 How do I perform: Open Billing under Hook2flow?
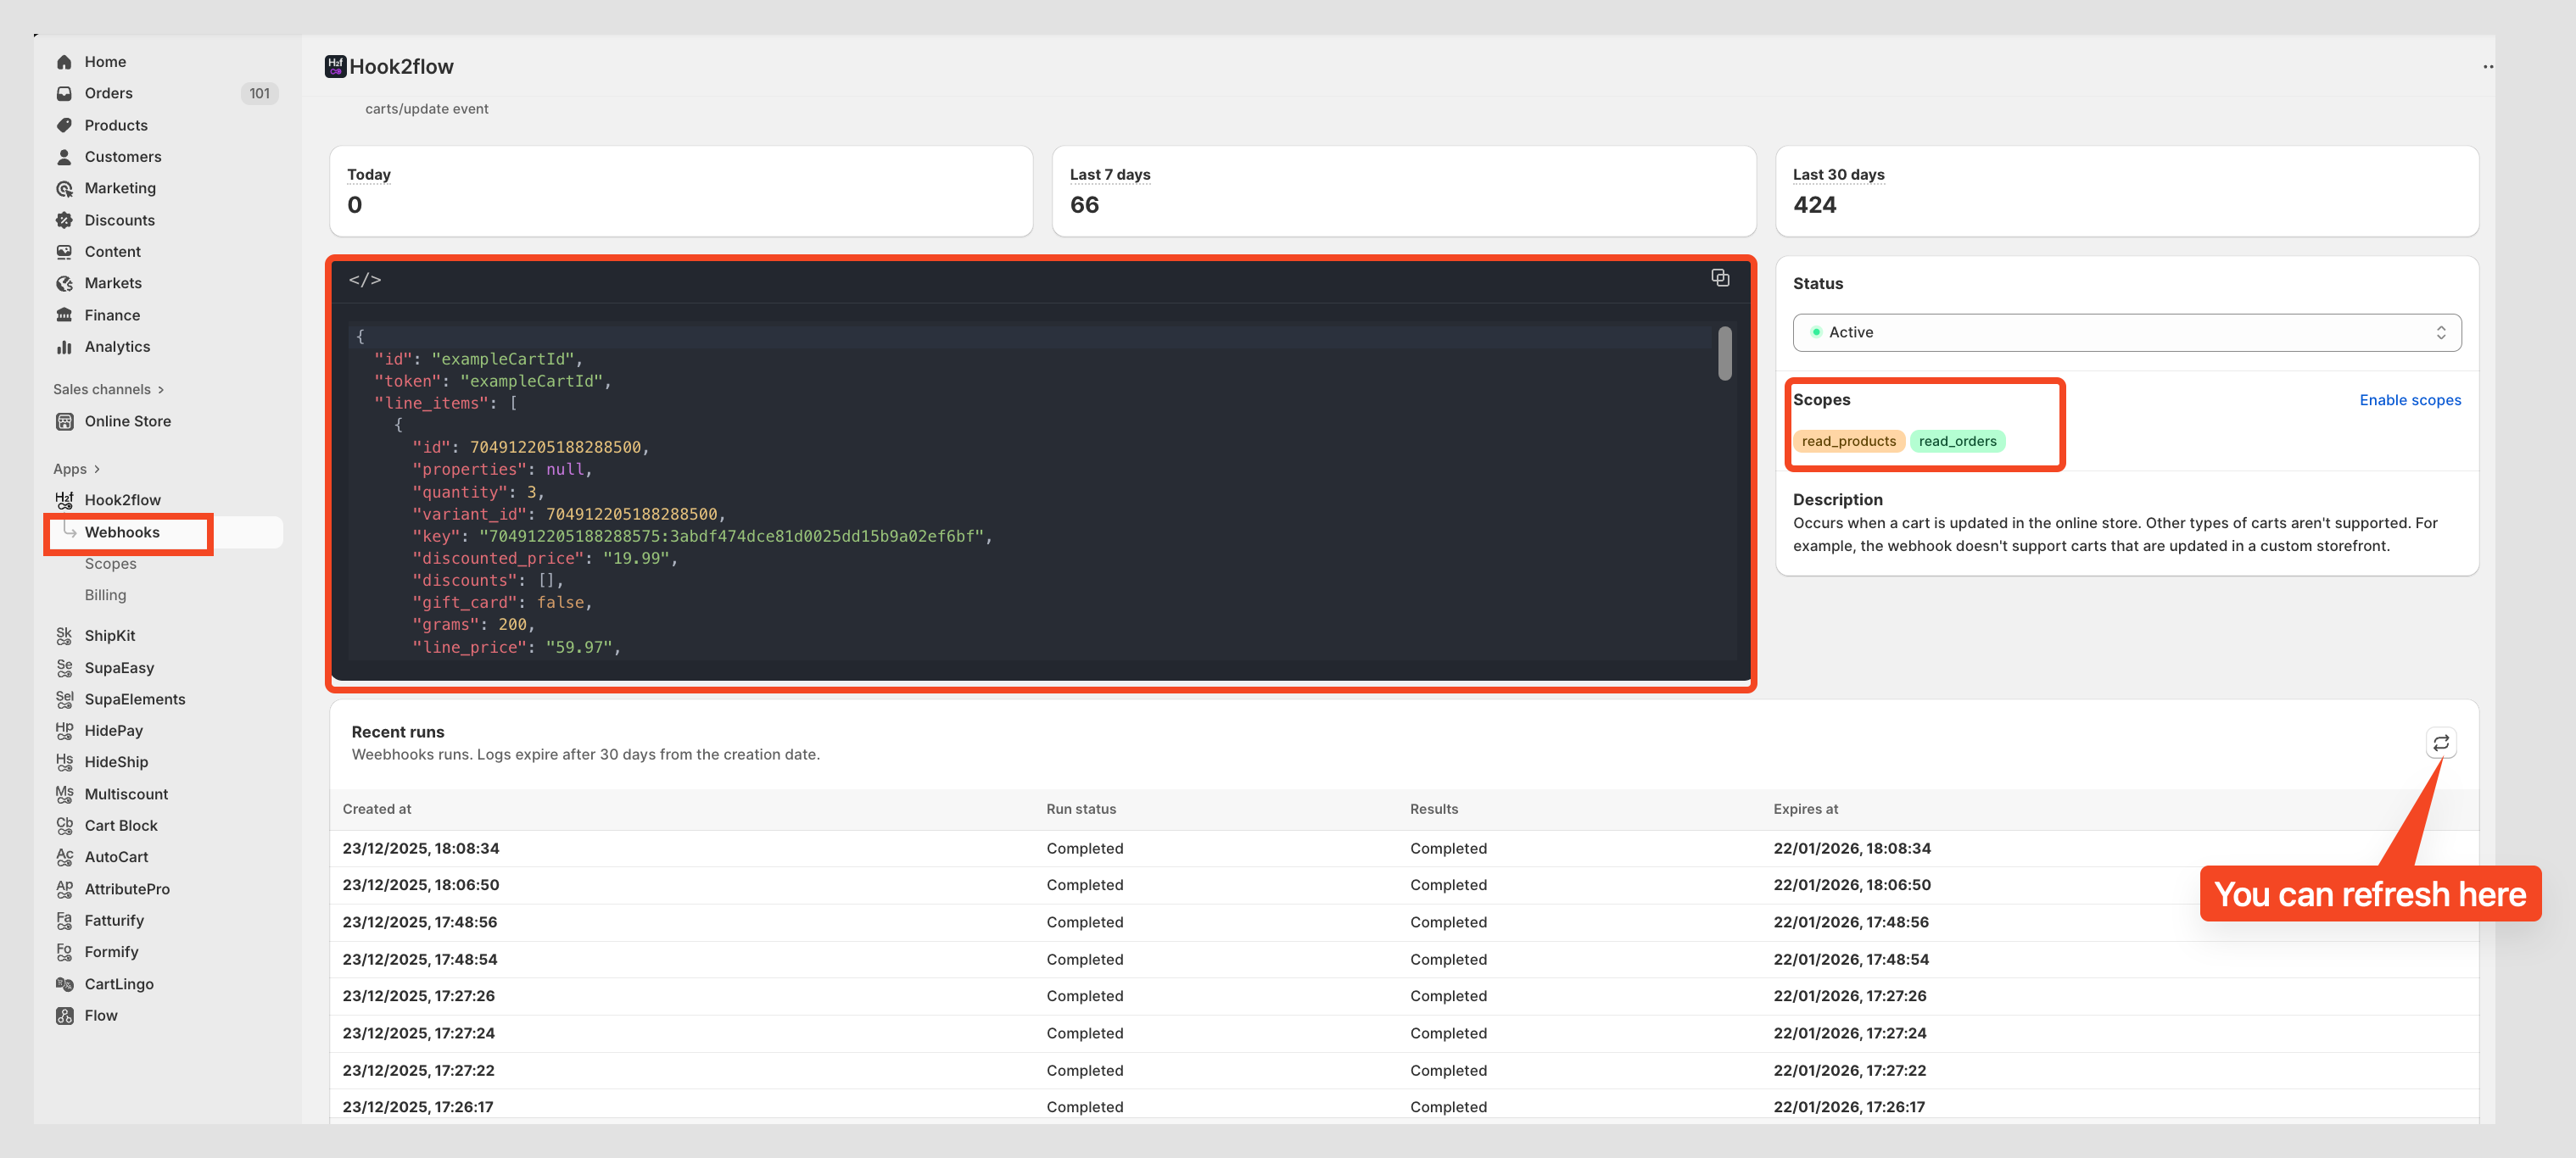105,594
